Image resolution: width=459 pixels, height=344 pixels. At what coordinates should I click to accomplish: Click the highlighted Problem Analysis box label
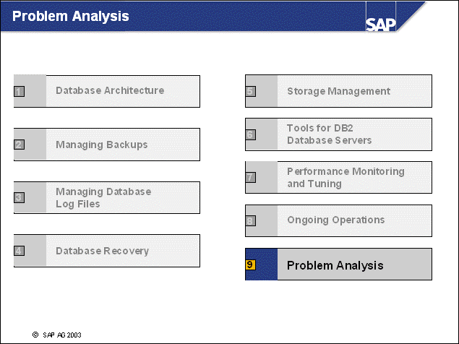335,265
